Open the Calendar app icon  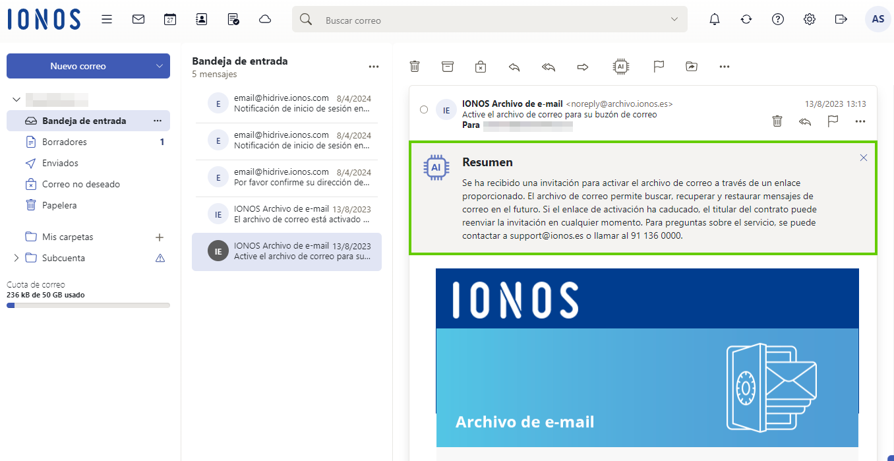(x=170, y=19)
